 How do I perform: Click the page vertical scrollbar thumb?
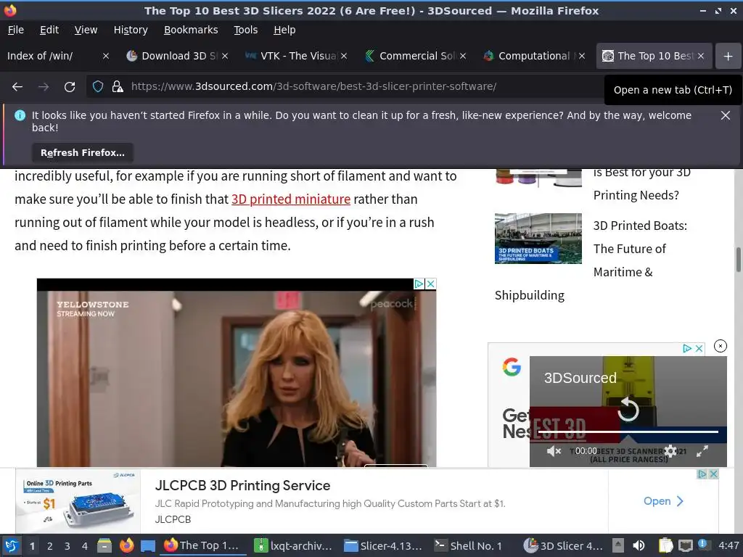click(x=738, y=260)
